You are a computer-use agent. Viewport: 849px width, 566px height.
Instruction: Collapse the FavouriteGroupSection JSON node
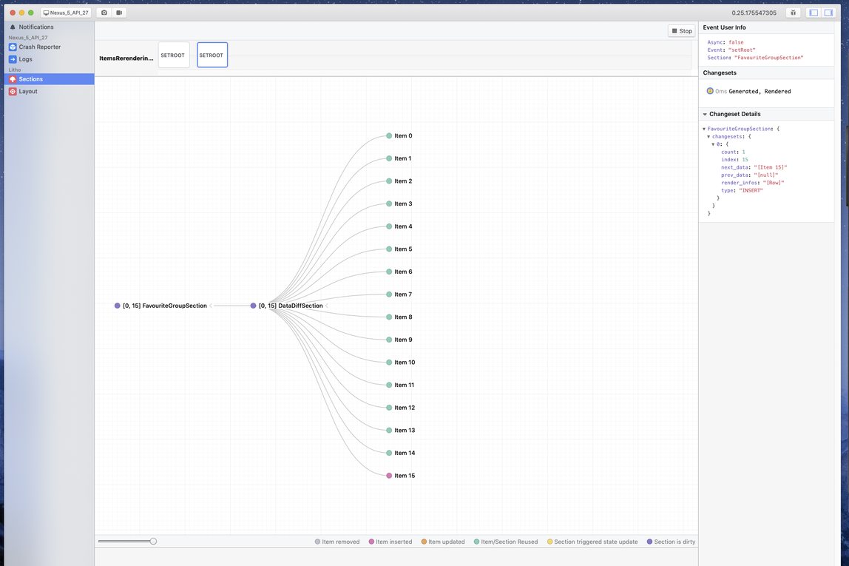click(x=704, y=129)
